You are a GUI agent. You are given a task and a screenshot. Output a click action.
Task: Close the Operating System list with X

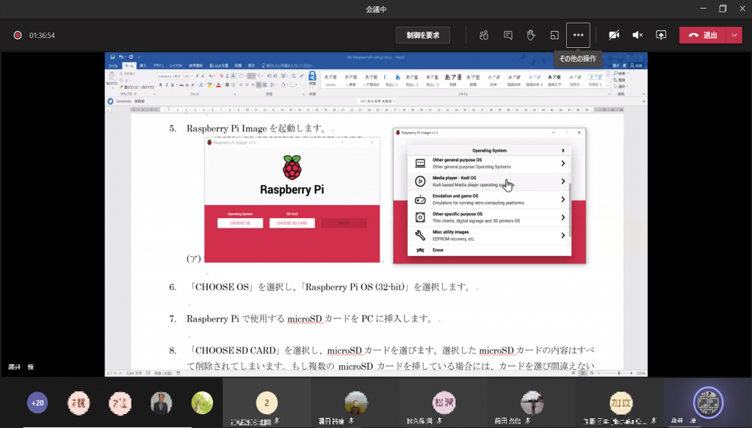(563, 150)
